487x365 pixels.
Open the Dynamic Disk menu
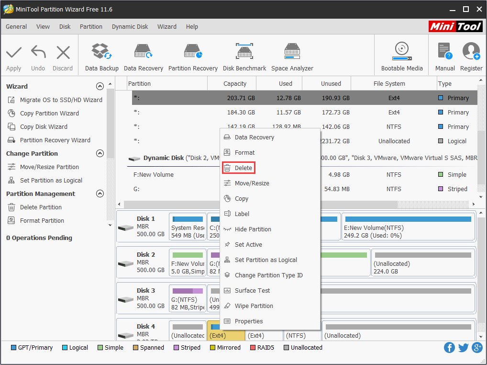(130, 27)
